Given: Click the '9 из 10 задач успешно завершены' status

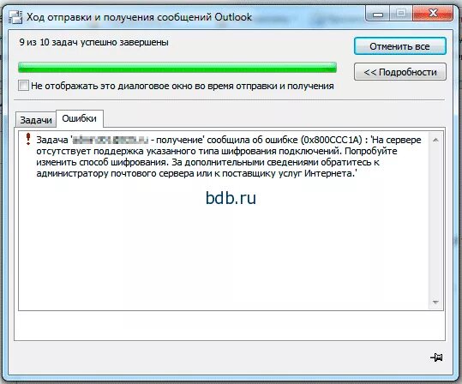Looking at the screenshot, I should tap(93, 42).
